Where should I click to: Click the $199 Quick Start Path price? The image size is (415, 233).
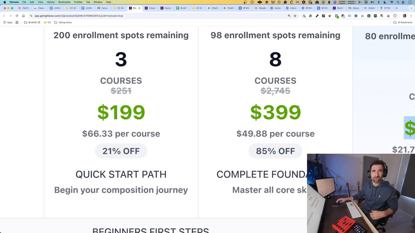coord(121,112)
